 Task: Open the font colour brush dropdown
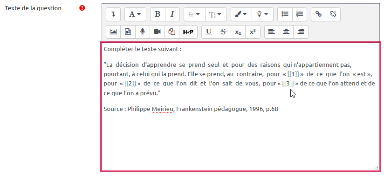(241, 14)
